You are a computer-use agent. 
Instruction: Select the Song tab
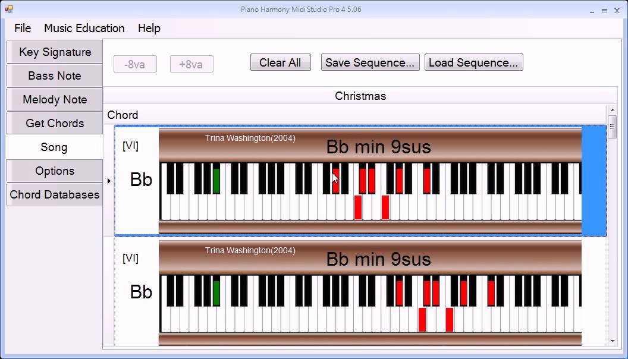54,147
